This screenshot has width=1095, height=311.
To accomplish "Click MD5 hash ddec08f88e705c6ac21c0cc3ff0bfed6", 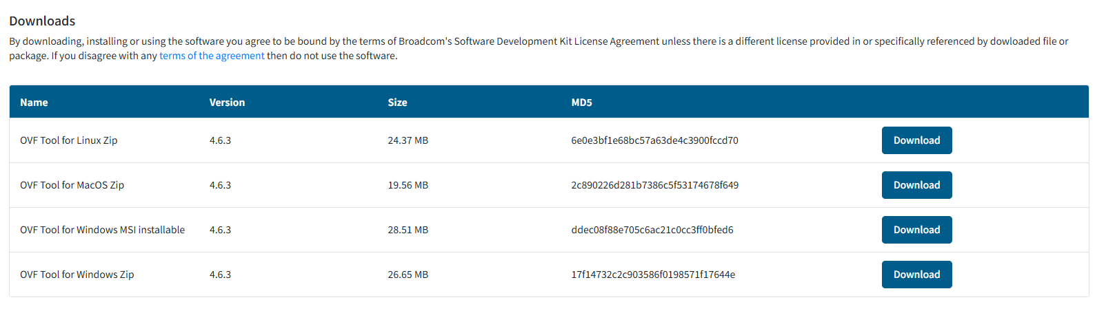I will pos(652,230).
